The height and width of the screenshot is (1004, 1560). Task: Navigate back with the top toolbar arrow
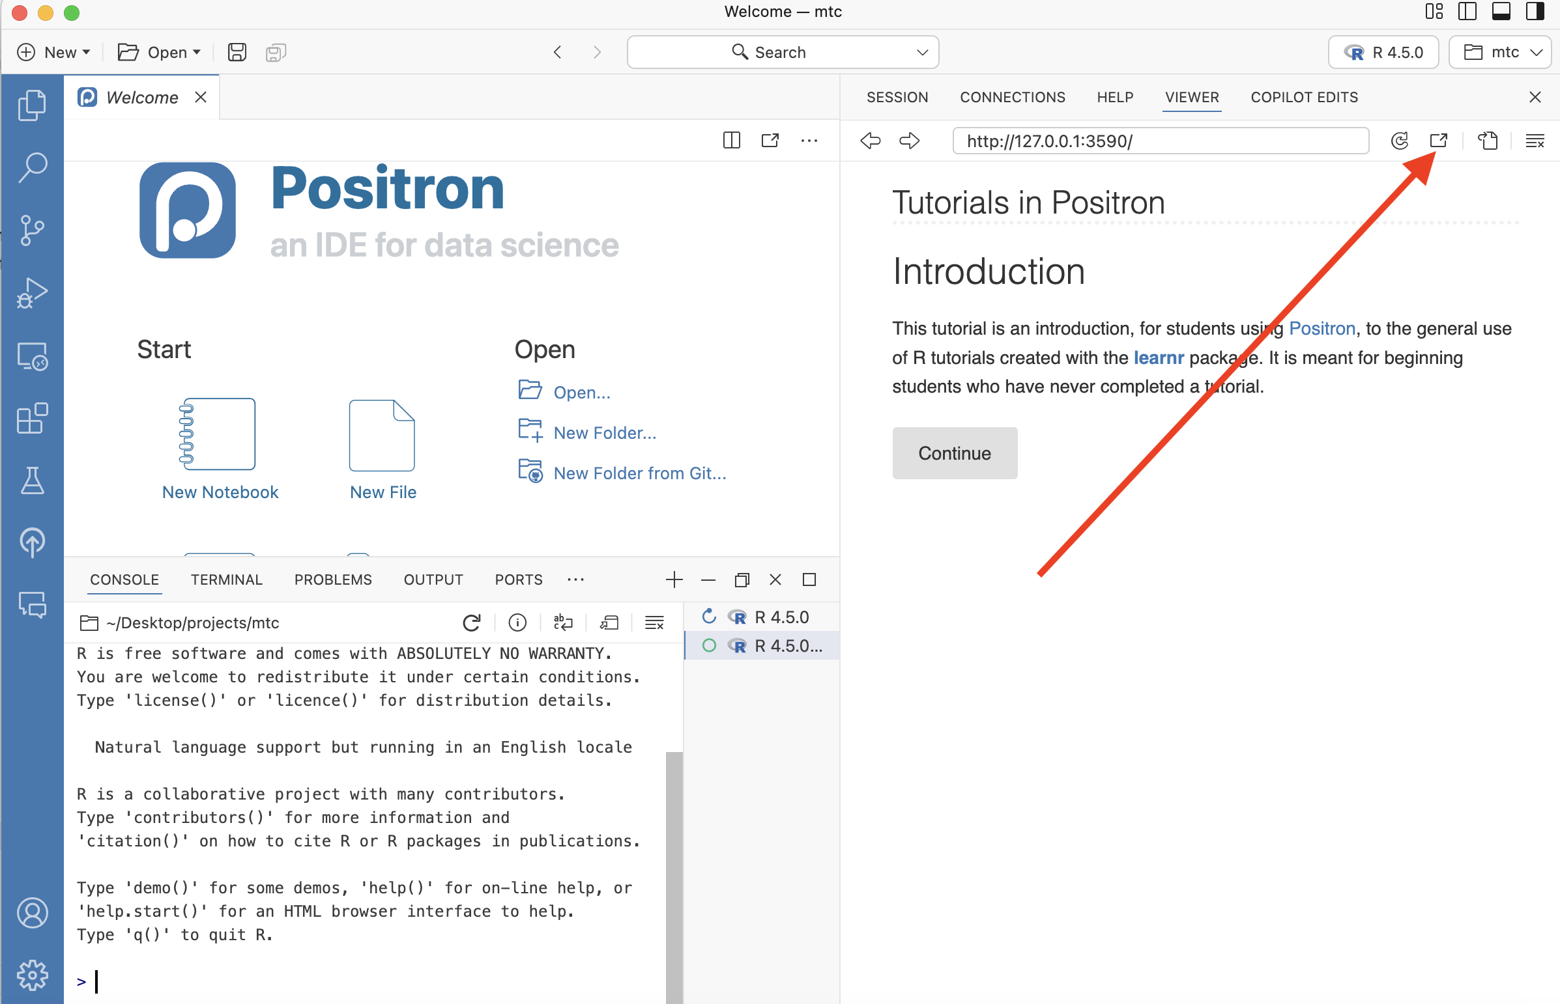pos(557,52)
